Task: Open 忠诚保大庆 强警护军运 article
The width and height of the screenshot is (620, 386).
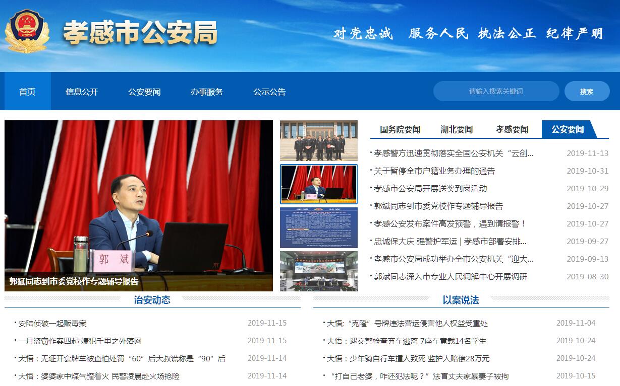Action: point(450,242)
